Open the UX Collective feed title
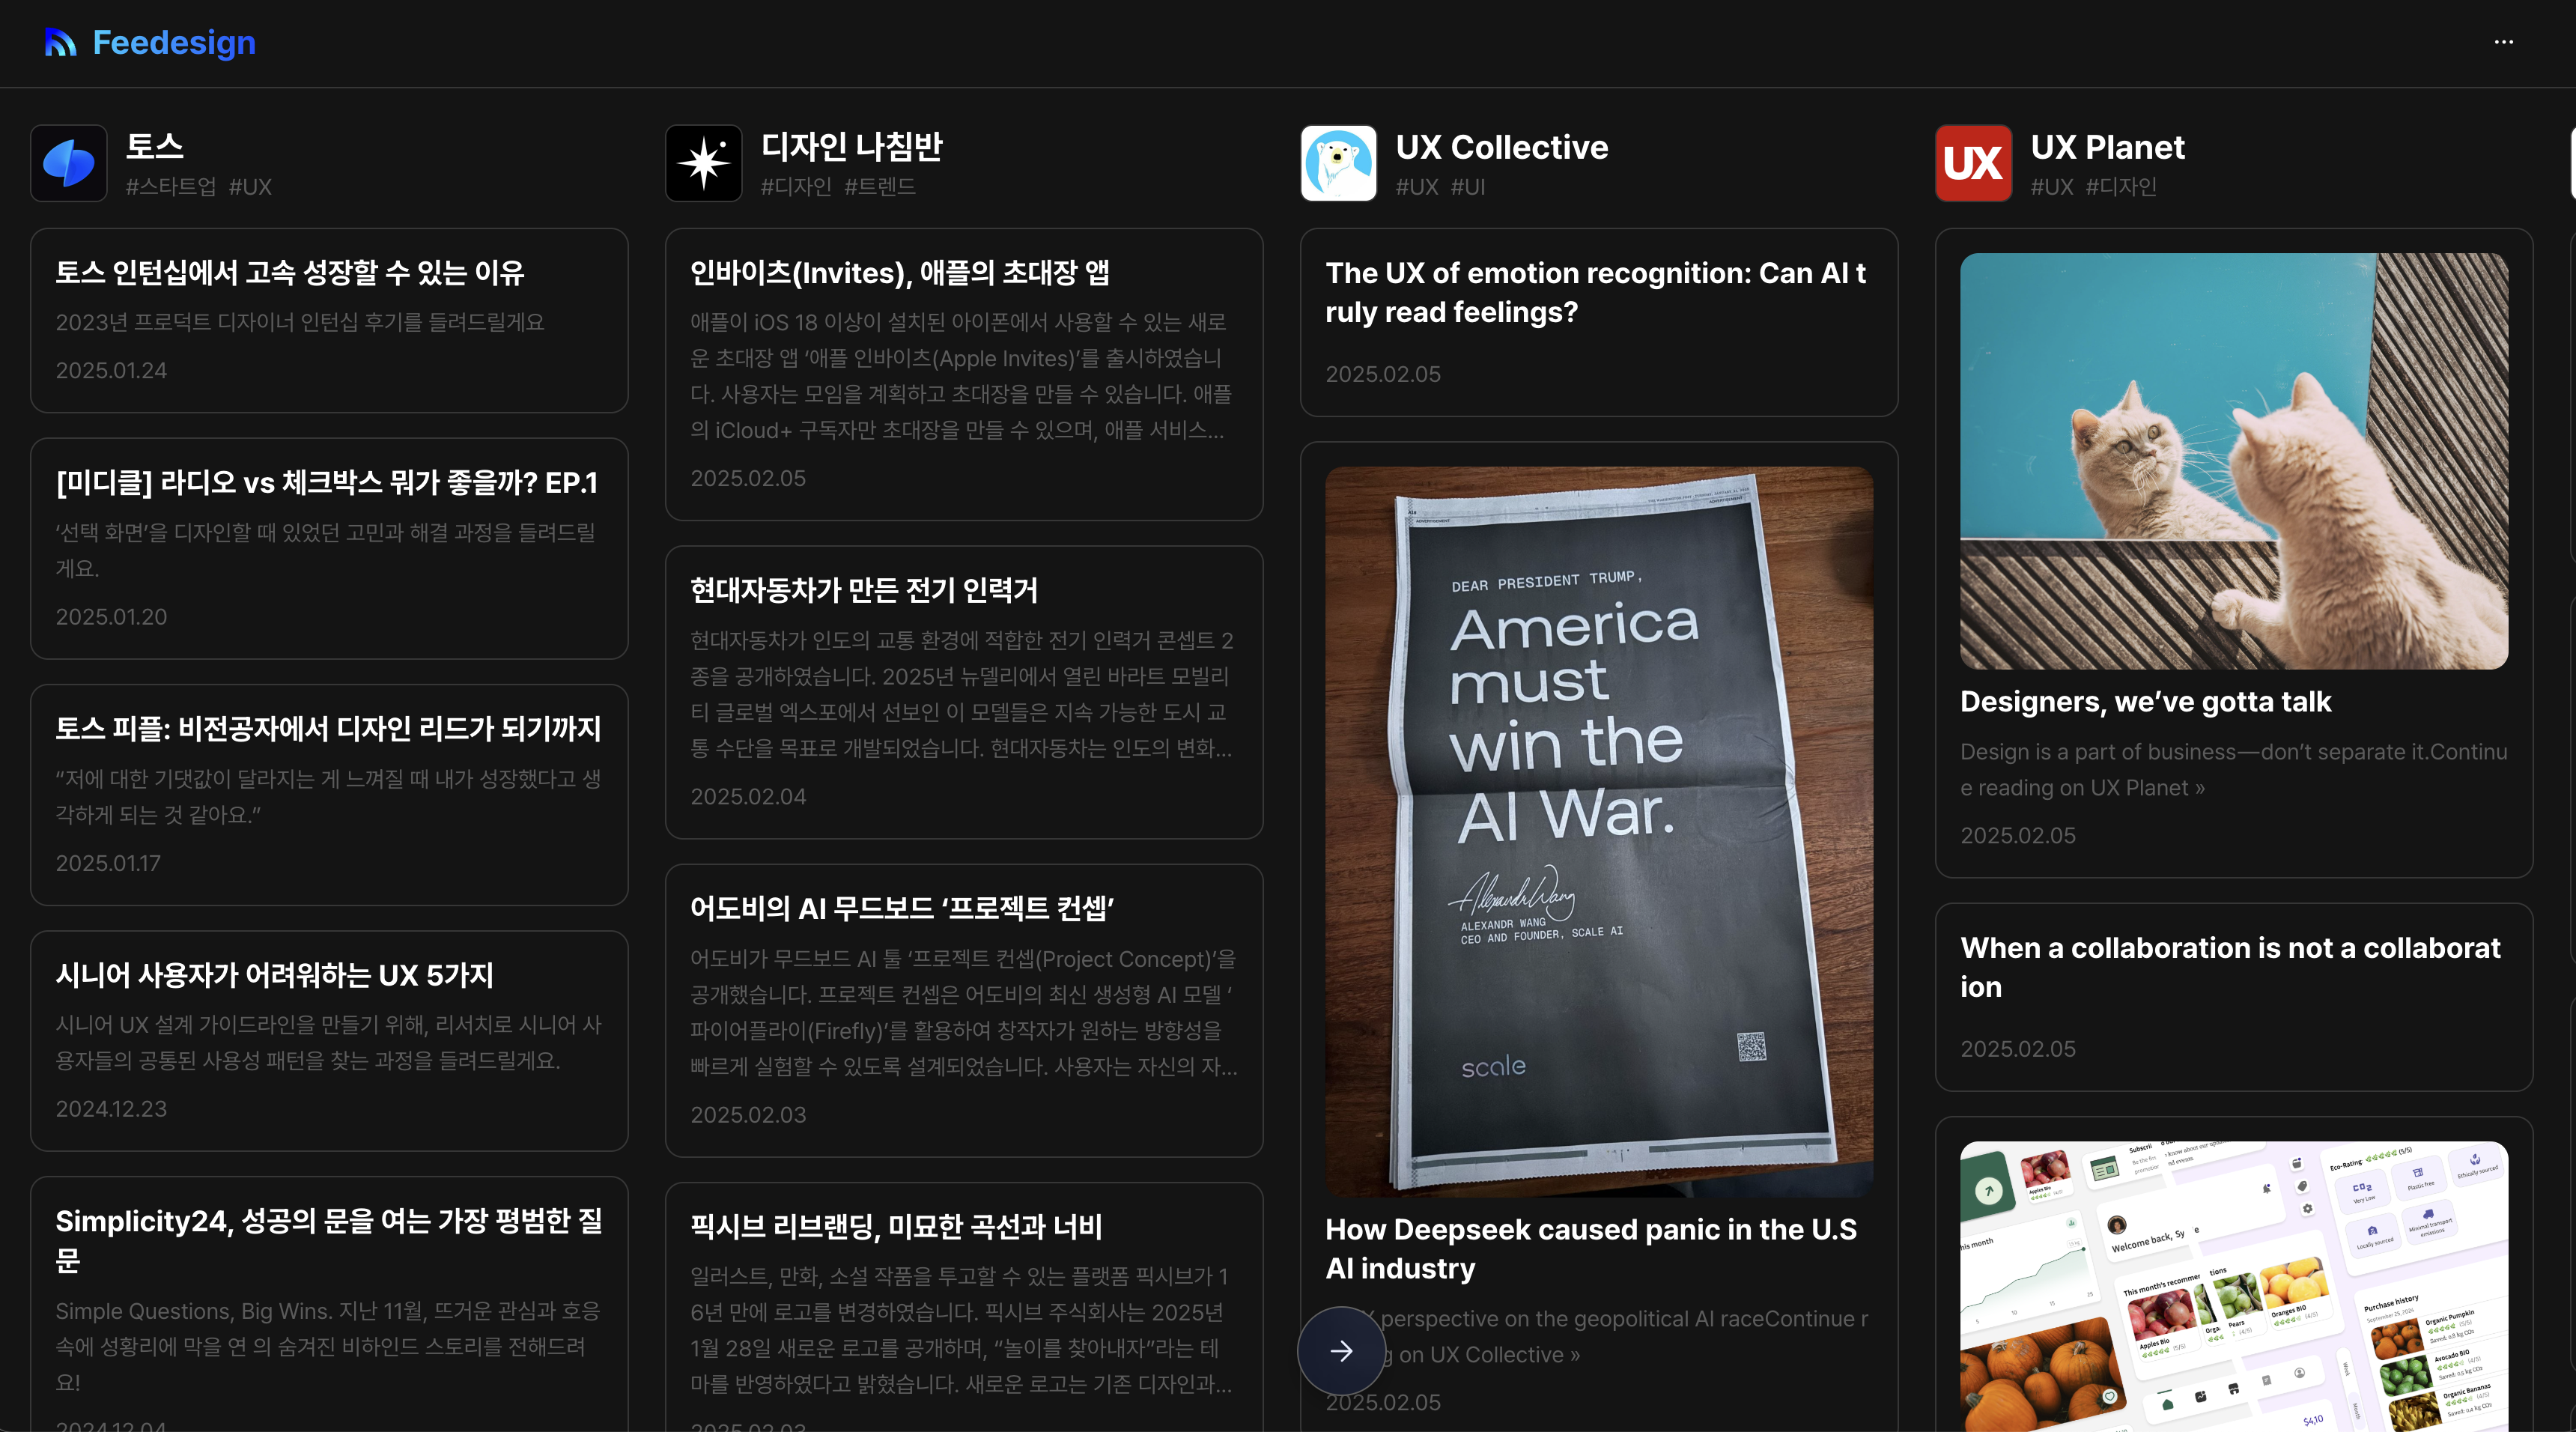This screenshot has width=2576, height=1432. click(1501, 147)
